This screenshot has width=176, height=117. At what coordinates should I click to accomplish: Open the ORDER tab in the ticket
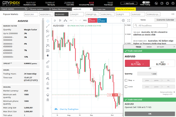(149, 47)
